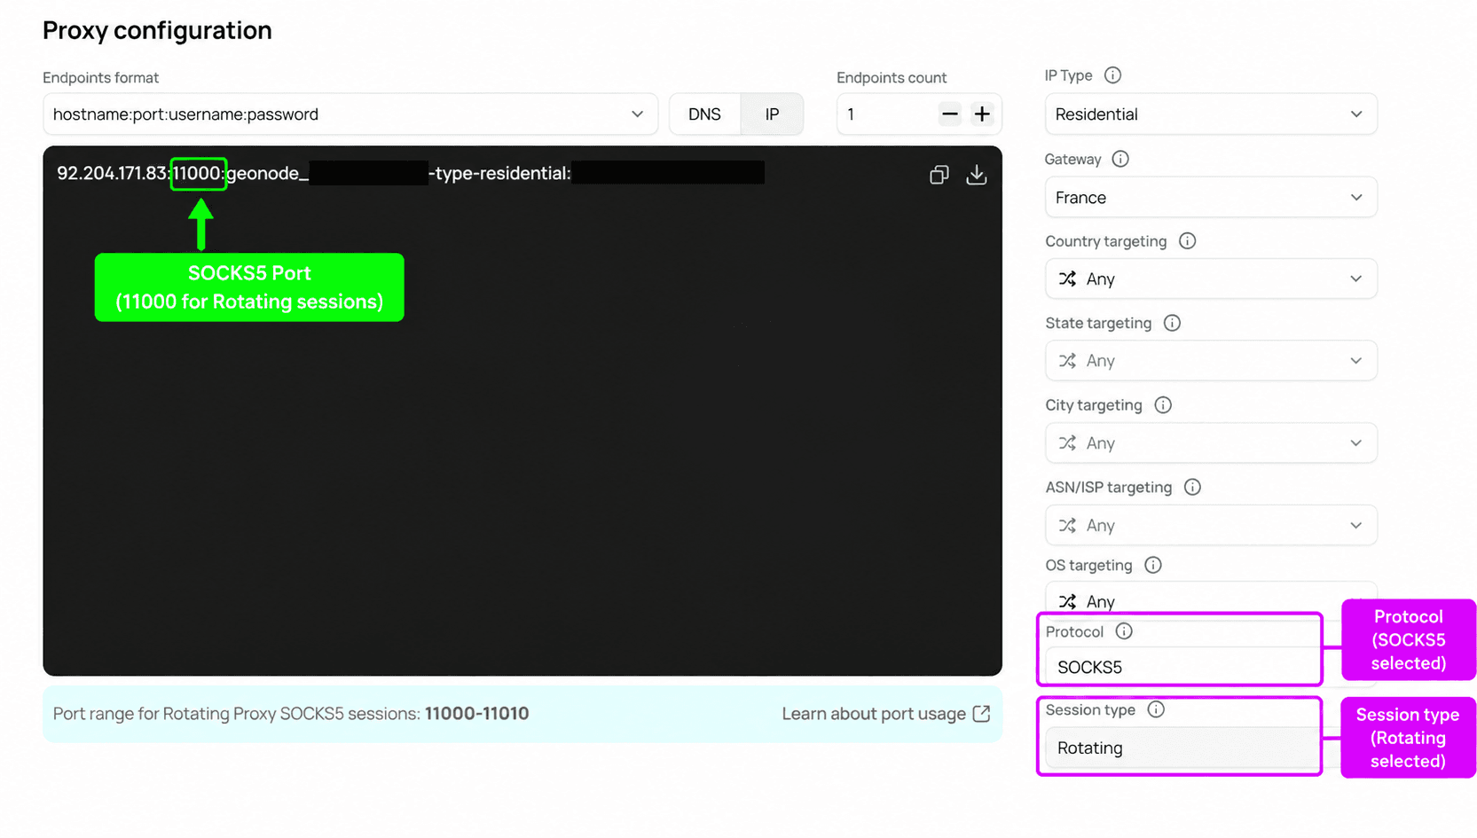
Task: Open the IP Type Residential dropdown
Action: point(1211,114)
